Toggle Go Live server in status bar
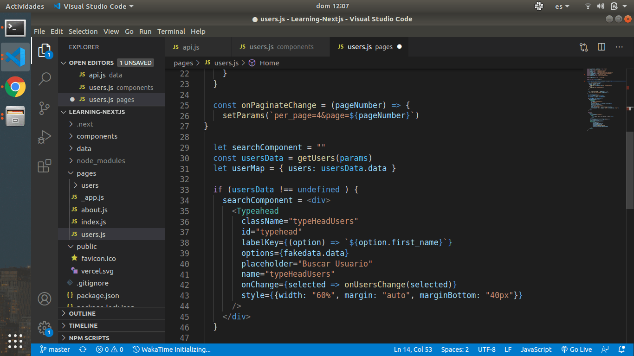634x356 pixels. click(576, 350)
